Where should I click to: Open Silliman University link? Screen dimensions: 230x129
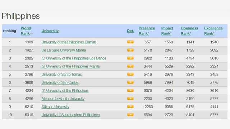[x=55, y=107]
